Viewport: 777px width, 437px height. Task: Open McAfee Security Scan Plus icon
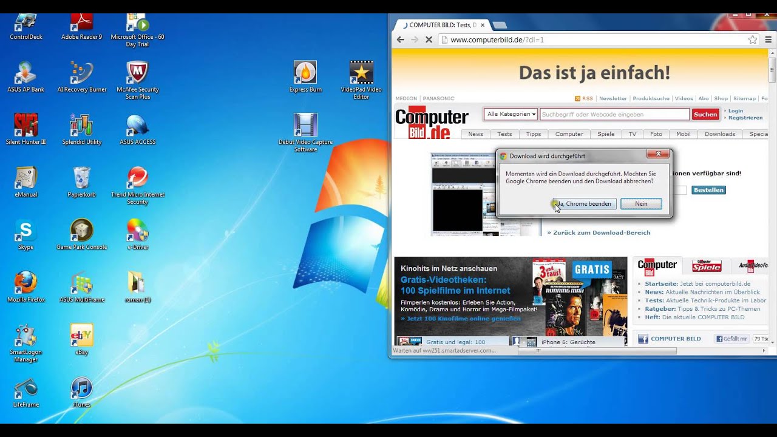(137, 80)
